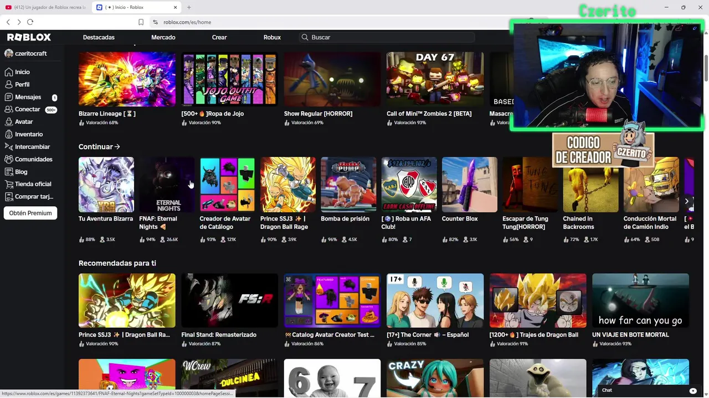Viewport: 709px width, 398px height.
Task: Open the Perfil sidebar icon
Action: tap(8, 85)
